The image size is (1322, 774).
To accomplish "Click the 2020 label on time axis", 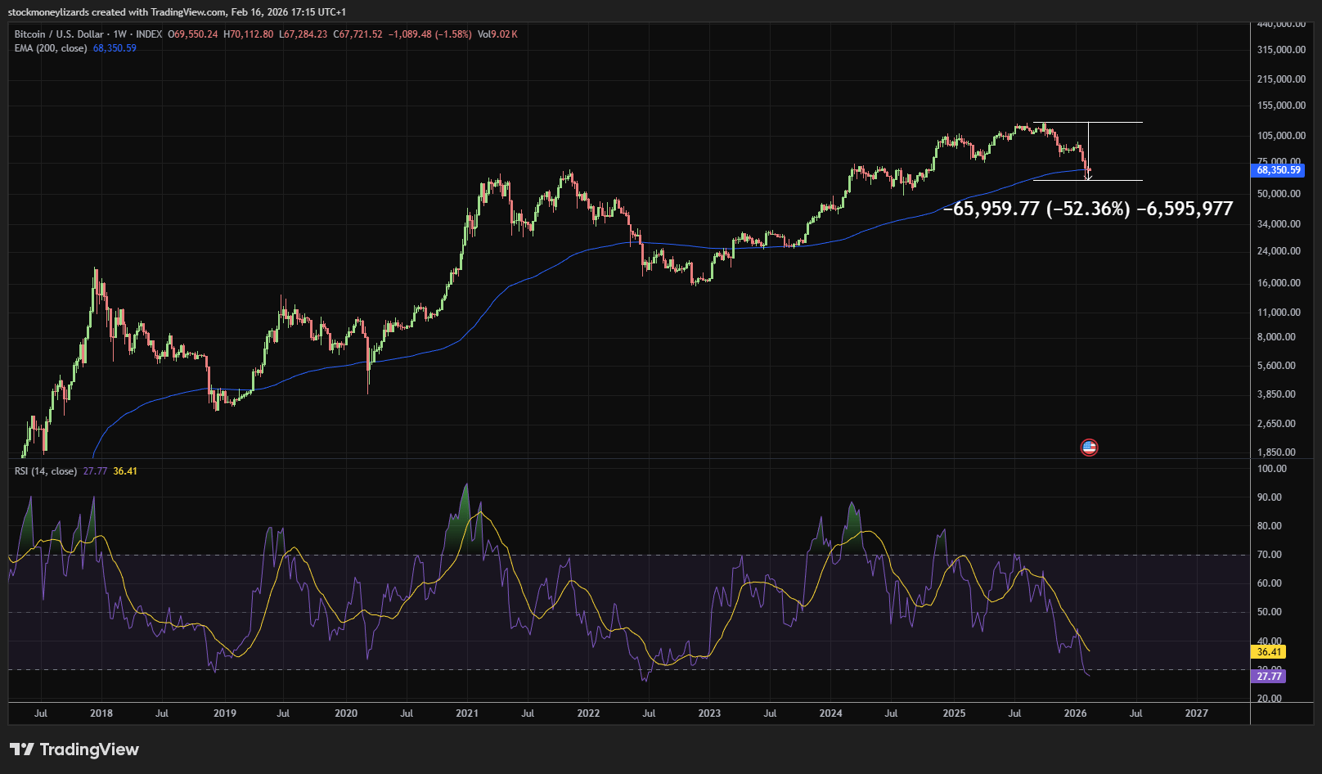I will (x=346, y=713).
